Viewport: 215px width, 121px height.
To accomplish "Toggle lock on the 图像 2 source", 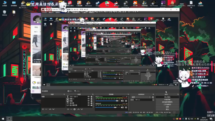I will pos(91,99).
